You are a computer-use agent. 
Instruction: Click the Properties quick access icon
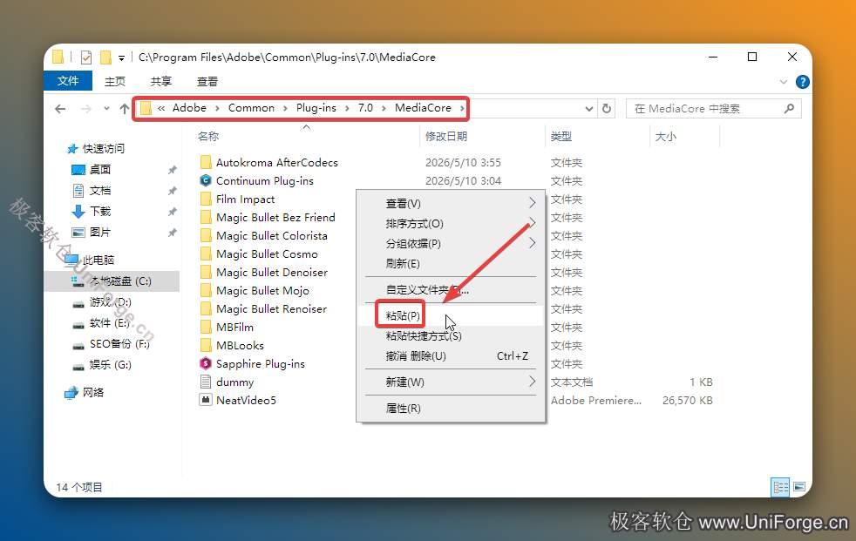tap(86, 57)
